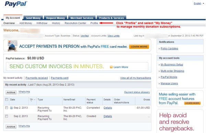This screenshot has width=206, height=133.
Task: Open the Payment status glossary link
Action: pyautogui.click(x=137, y=92)
